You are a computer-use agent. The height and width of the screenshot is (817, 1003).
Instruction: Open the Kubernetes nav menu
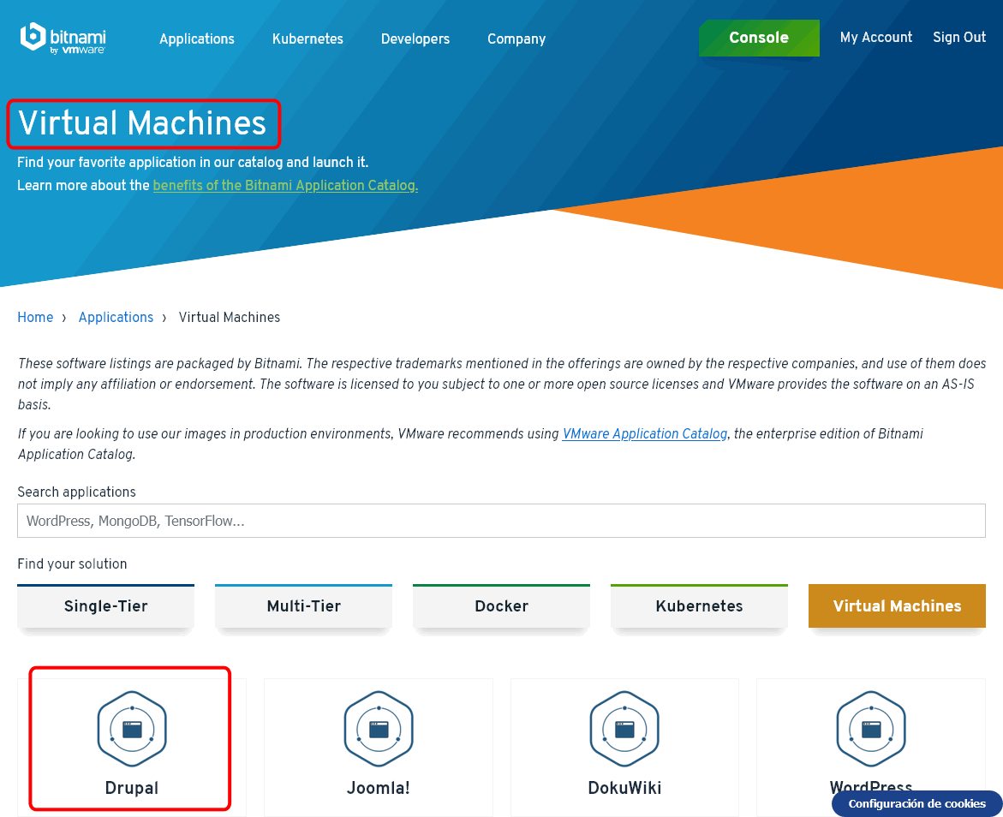tap(307, 39)
